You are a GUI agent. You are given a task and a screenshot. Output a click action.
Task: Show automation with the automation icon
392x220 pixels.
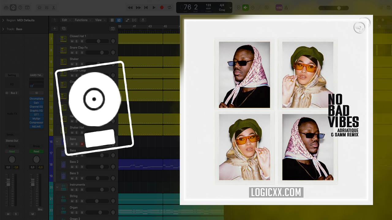point(127,20)
